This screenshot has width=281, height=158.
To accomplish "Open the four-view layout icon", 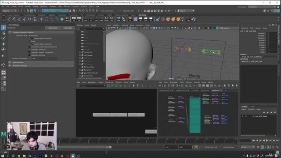I will (x=4, y=78).
